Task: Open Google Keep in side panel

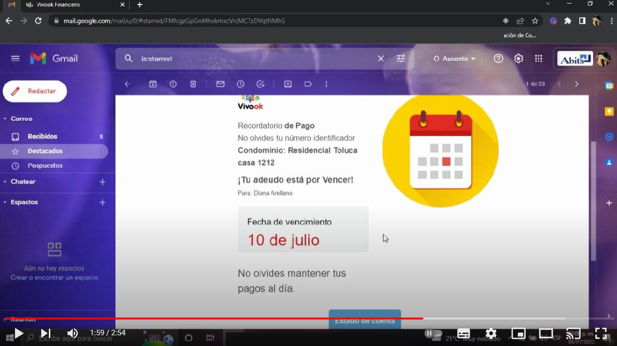Action: coord(609,112)
